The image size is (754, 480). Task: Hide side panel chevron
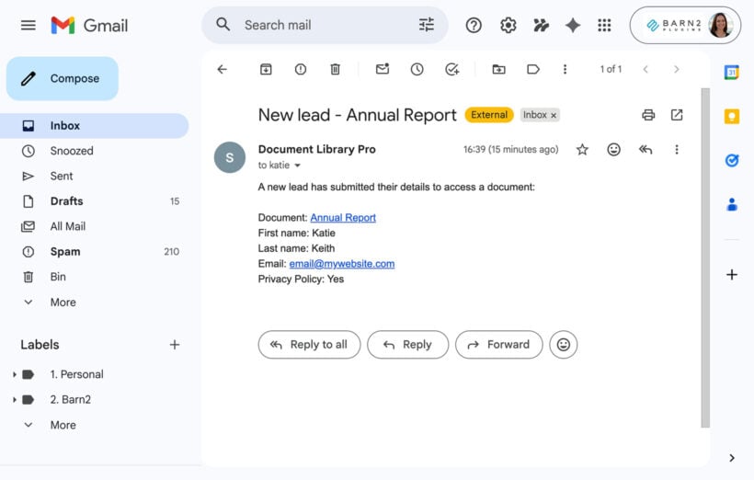click(x=732, y=458)
